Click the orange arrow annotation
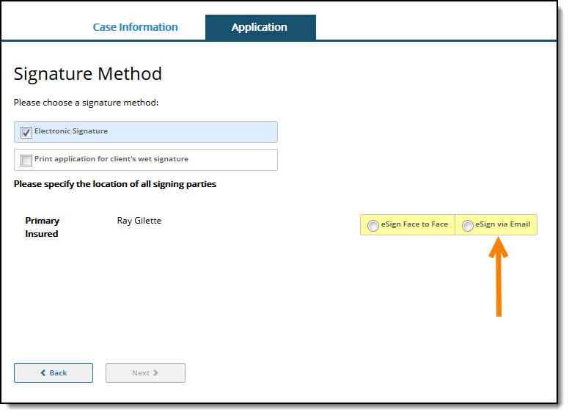The image size is (569, 415). tap(499, 277)
